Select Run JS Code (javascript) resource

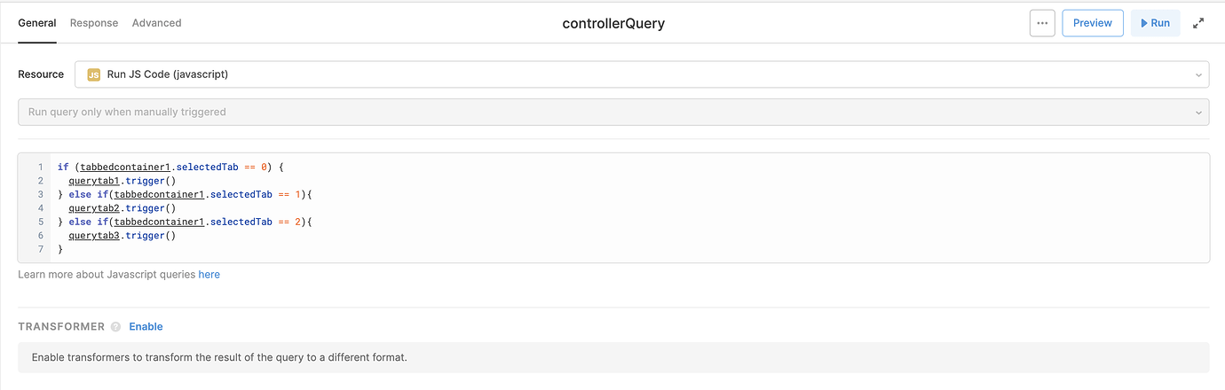click(x=168, y=74)
